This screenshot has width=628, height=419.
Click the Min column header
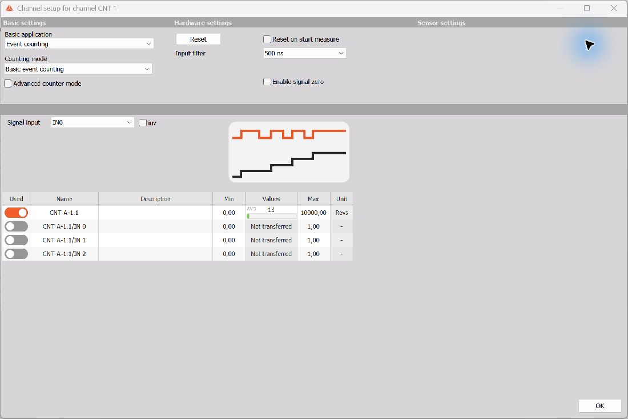pos(229,199)
